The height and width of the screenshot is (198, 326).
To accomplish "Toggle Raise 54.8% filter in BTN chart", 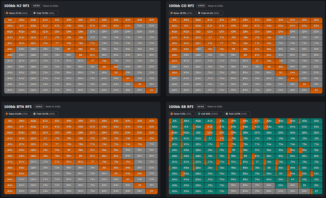I will pyautogui.click(x=17, y=114).
